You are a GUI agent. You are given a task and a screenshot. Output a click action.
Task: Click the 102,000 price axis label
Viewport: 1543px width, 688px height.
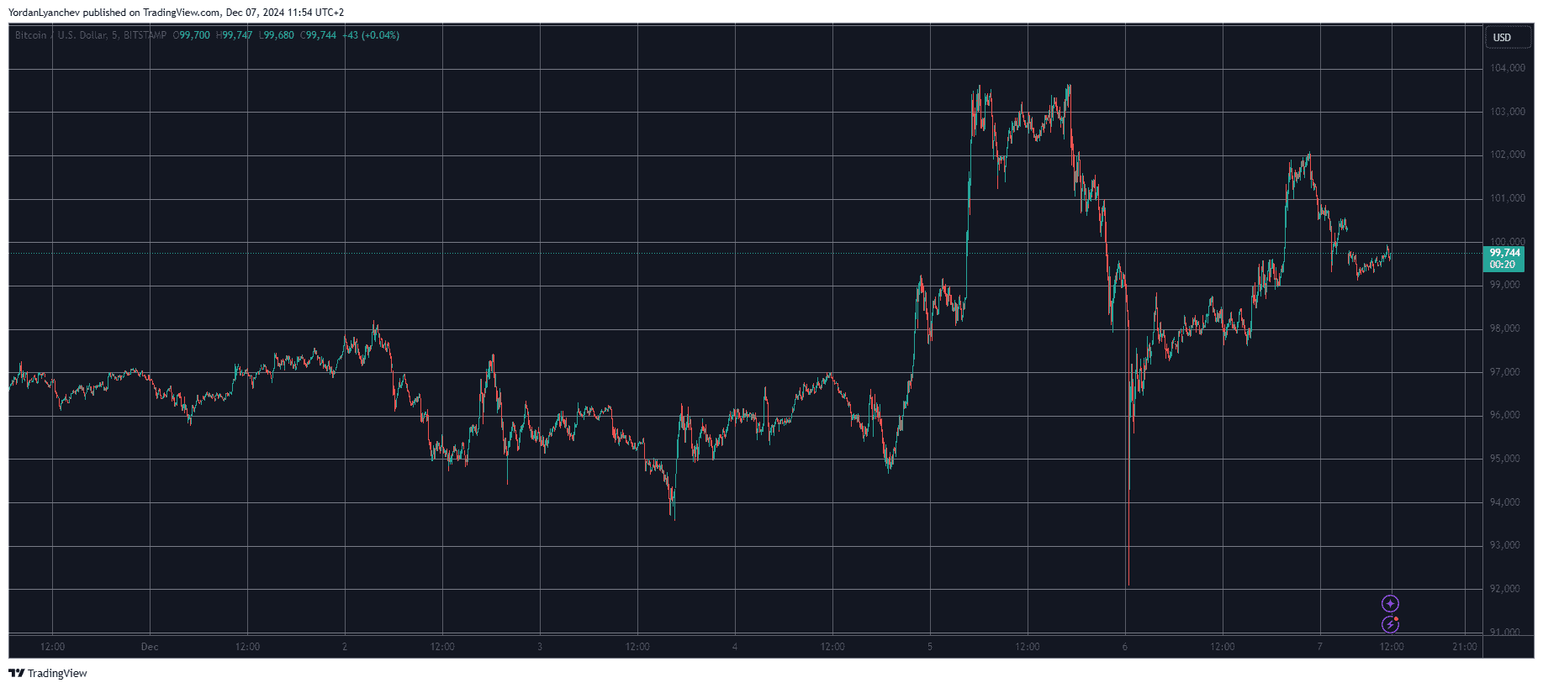(1507, 155)
